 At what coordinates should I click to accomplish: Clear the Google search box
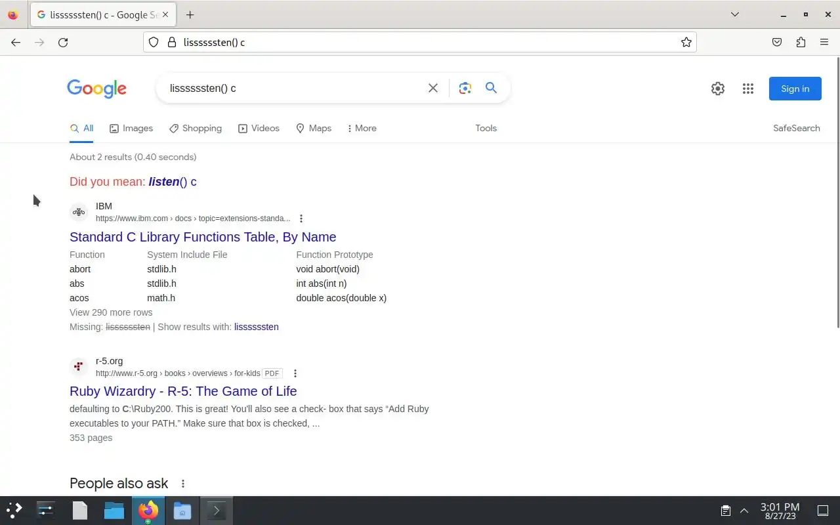point(433,88)
